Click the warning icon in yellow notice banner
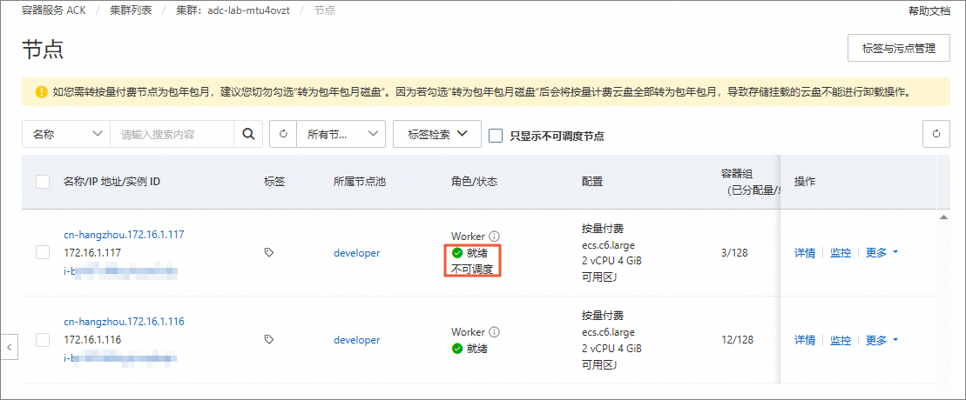 pos(41,92)
